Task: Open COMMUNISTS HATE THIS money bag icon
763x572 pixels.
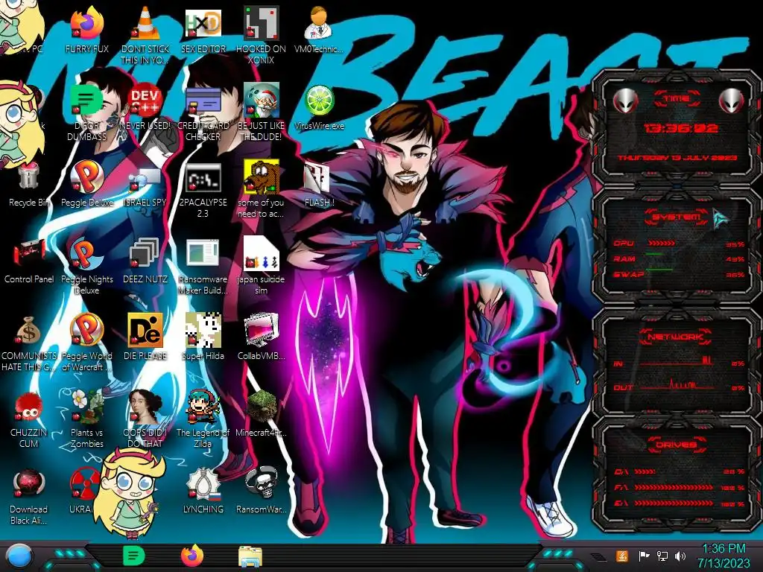Action: pyautogui.click(x=28, y=331)
